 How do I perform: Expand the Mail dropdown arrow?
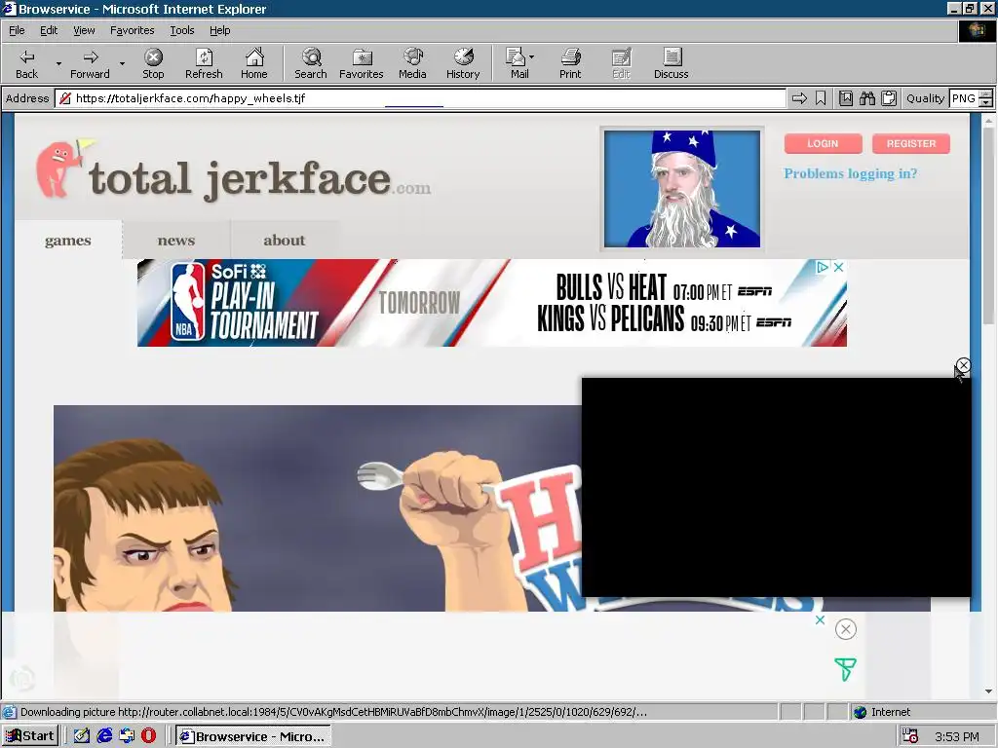click(532, 57)
